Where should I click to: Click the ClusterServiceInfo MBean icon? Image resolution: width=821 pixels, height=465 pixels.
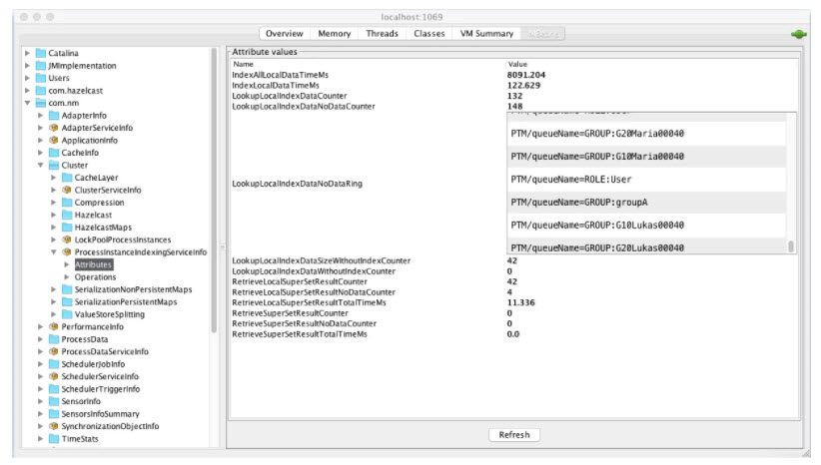pyautogui.click(x=67, y=190)
